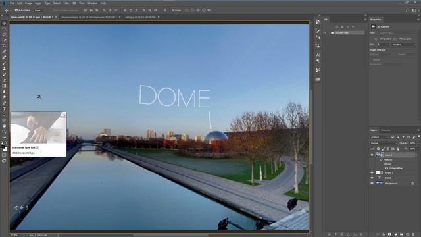Toggle Current View visibility in 3D panel
The height and width of the screenshot is (237, 421).
click(x=325, y=33)
